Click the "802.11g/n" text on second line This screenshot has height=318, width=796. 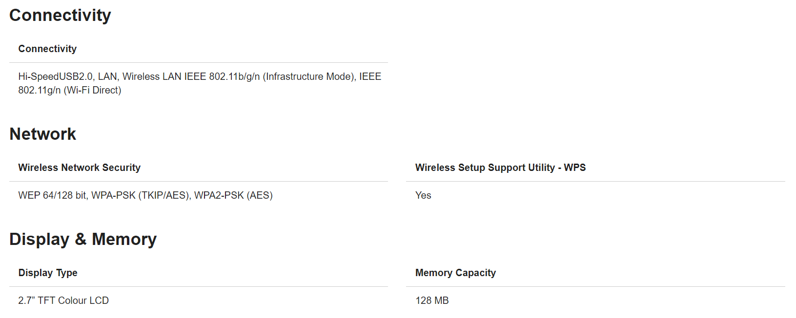[x=40, y=90]
